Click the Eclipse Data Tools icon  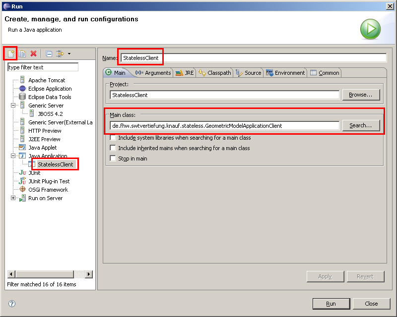tap(22, 97)
